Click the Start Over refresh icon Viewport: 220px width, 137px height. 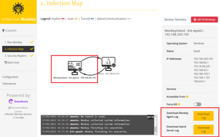[x=6, y=63]
